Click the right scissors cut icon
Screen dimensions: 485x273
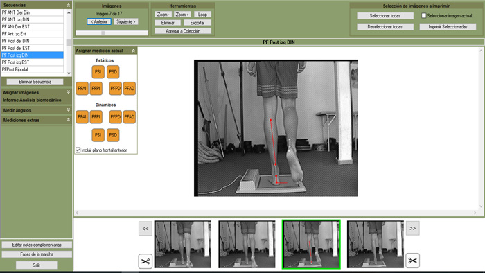[x=412, y=261]
